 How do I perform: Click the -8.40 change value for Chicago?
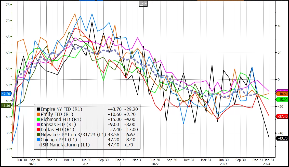click(x=130, y=140)
